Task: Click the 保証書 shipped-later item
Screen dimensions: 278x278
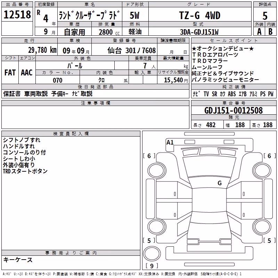Action: [12, 94]
